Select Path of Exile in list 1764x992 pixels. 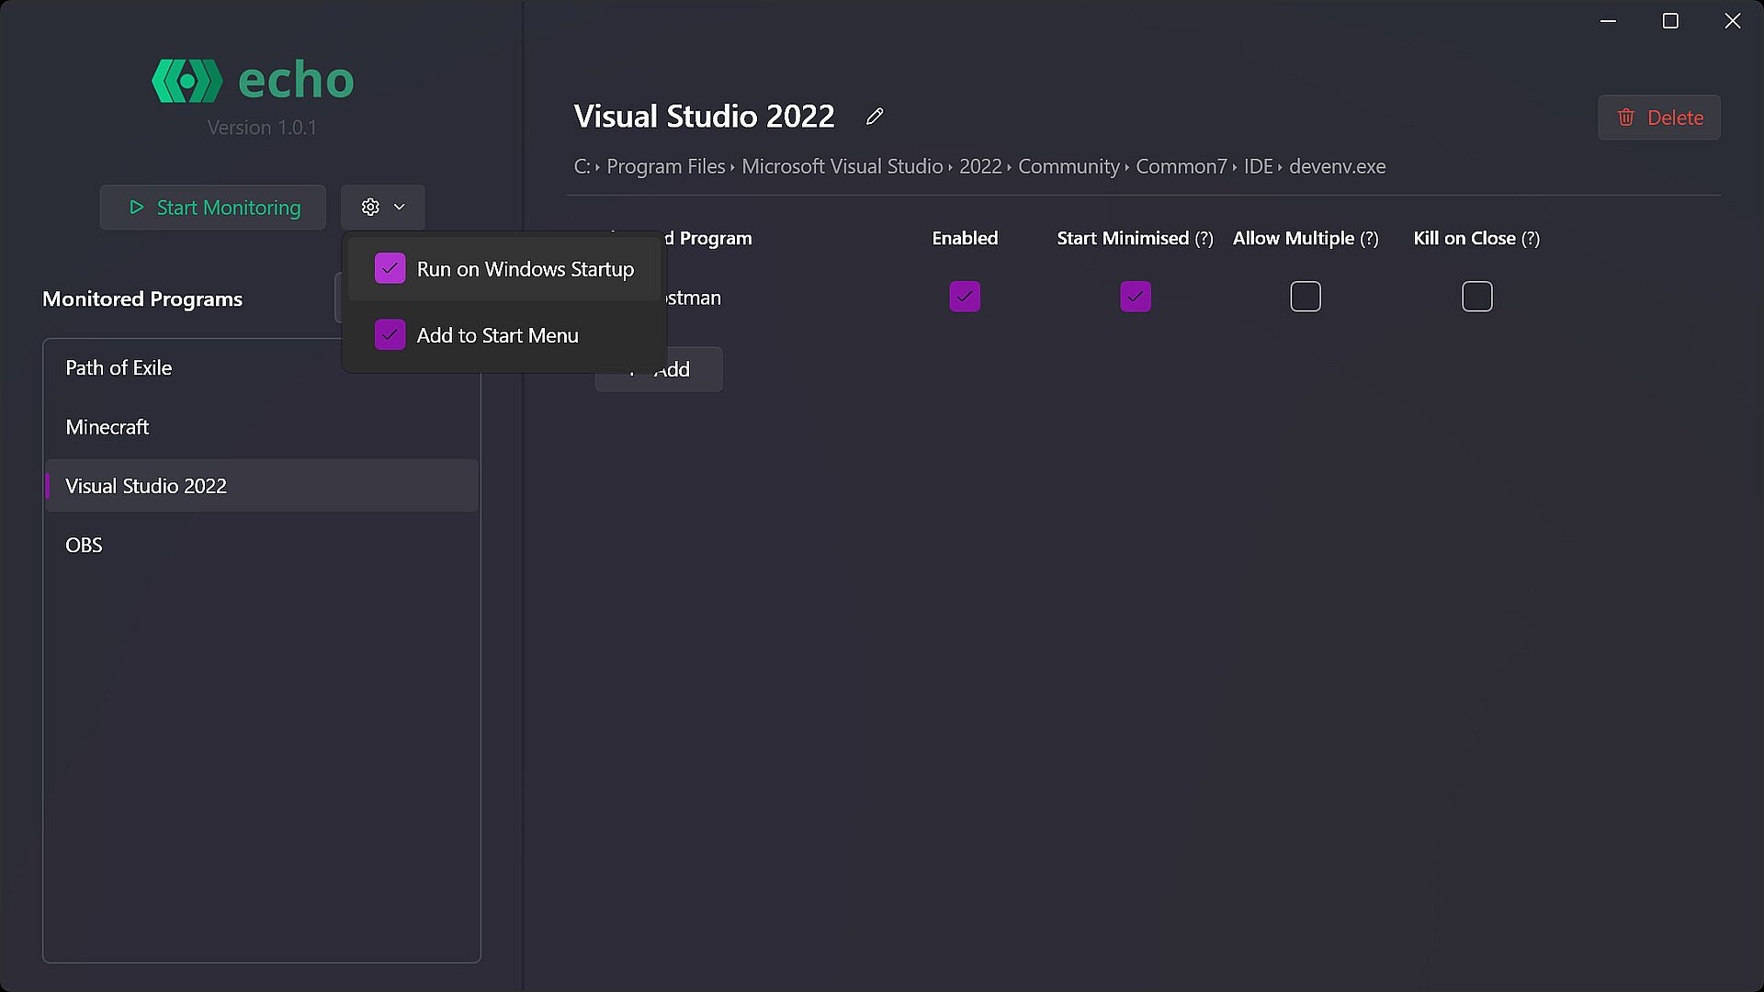click(x=119, y=368)
